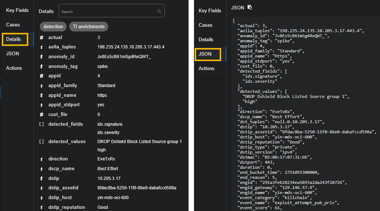
Task: Open Actions in the right panel sidebar
Action: (207, 68)
